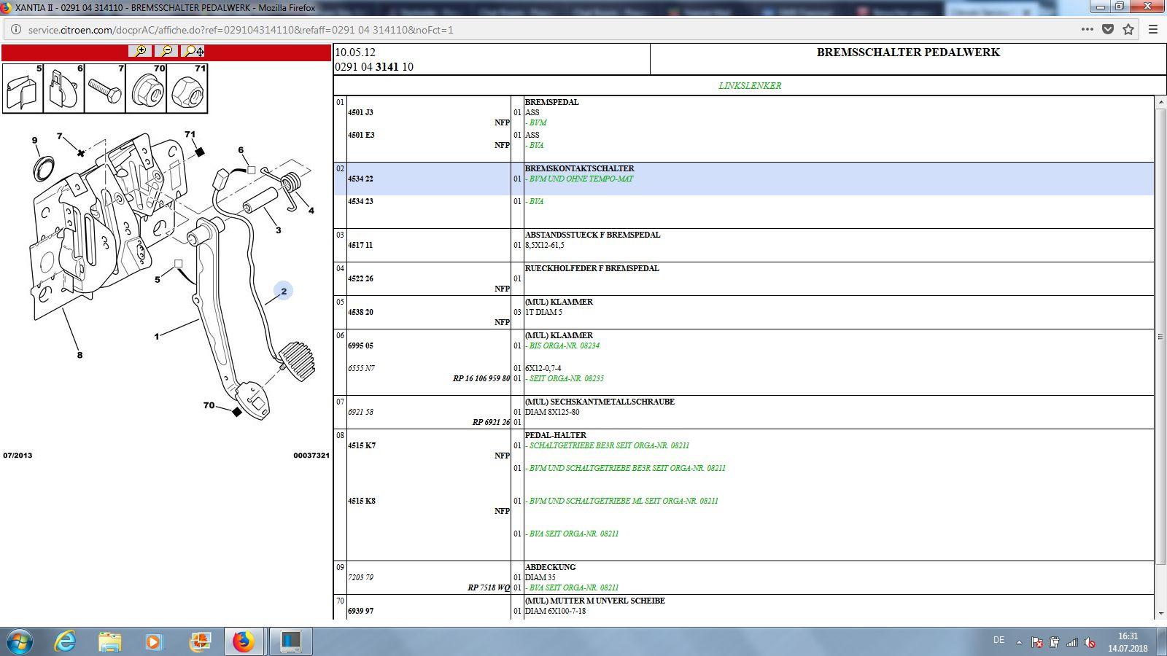Zoom in on the parts diagram
Screen dimensions: 1167x656
tap(139, 51)
